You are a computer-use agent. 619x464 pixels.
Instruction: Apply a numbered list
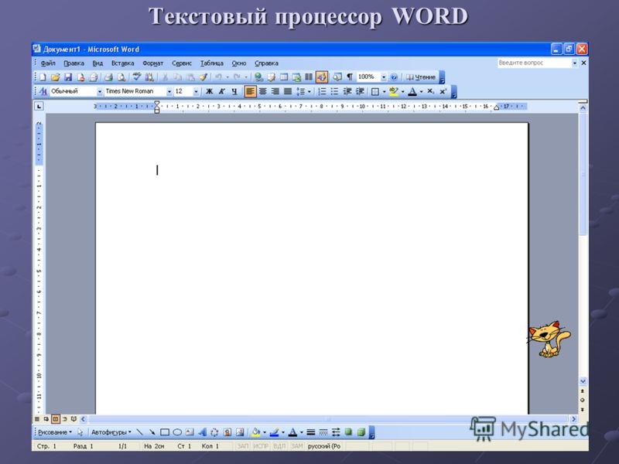(322, 91)
